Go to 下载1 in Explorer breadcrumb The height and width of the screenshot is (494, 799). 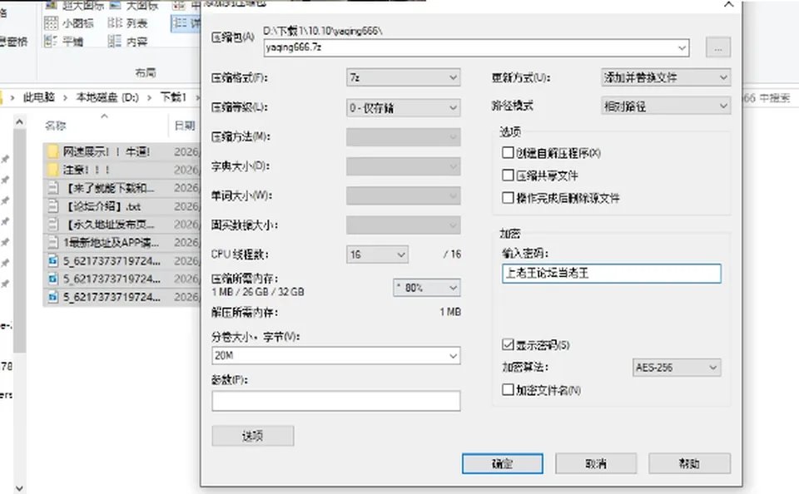174,97
